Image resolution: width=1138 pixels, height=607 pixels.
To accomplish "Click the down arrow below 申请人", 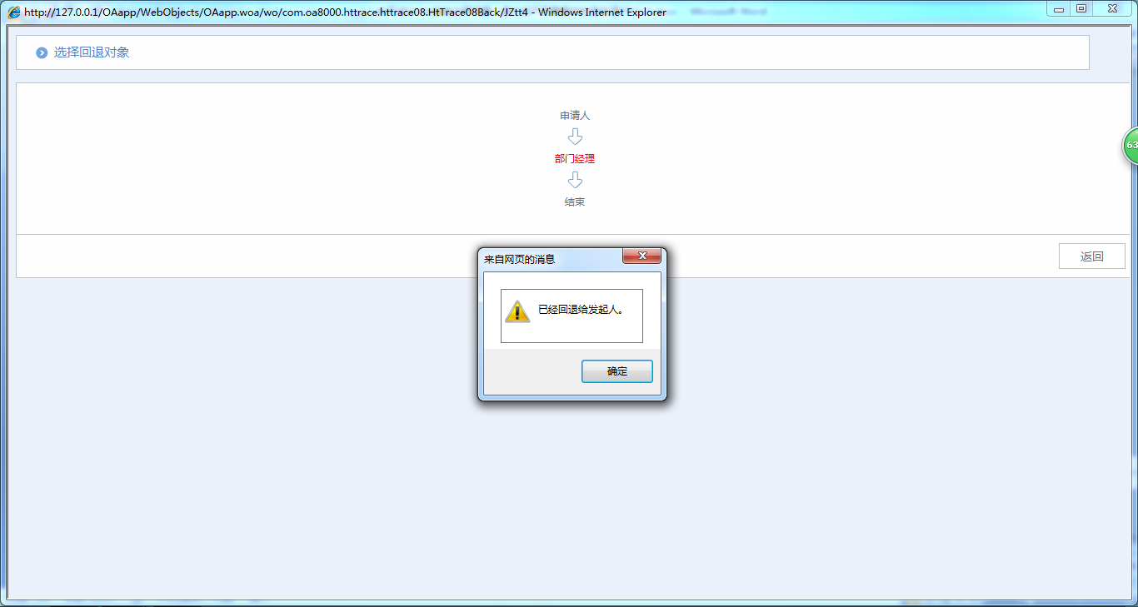I will (x=575, y=137).
